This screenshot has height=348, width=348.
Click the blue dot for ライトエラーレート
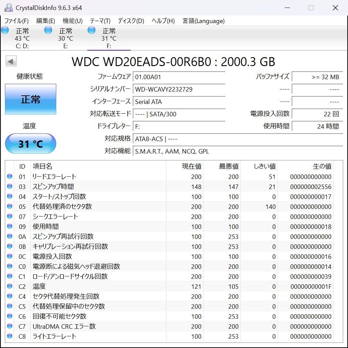[10, 336]
